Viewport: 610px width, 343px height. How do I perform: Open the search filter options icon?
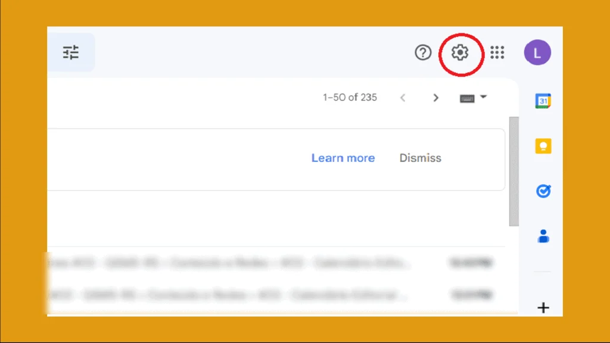click(71, 52)
